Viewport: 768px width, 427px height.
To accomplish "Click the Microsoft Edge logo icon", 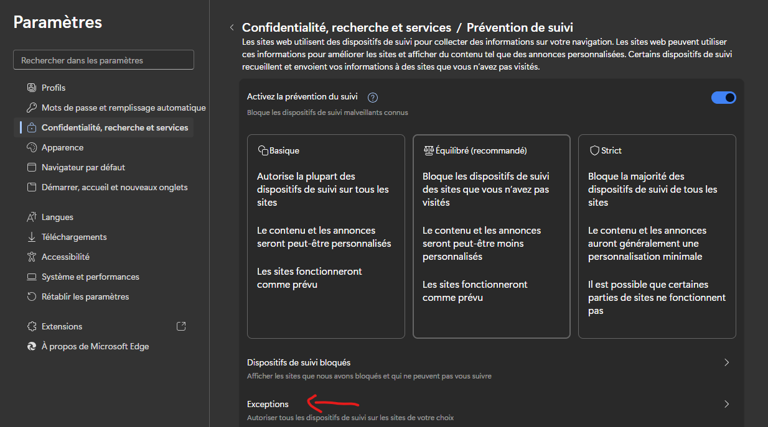I will pyautogui.click(x=32, y=346).
